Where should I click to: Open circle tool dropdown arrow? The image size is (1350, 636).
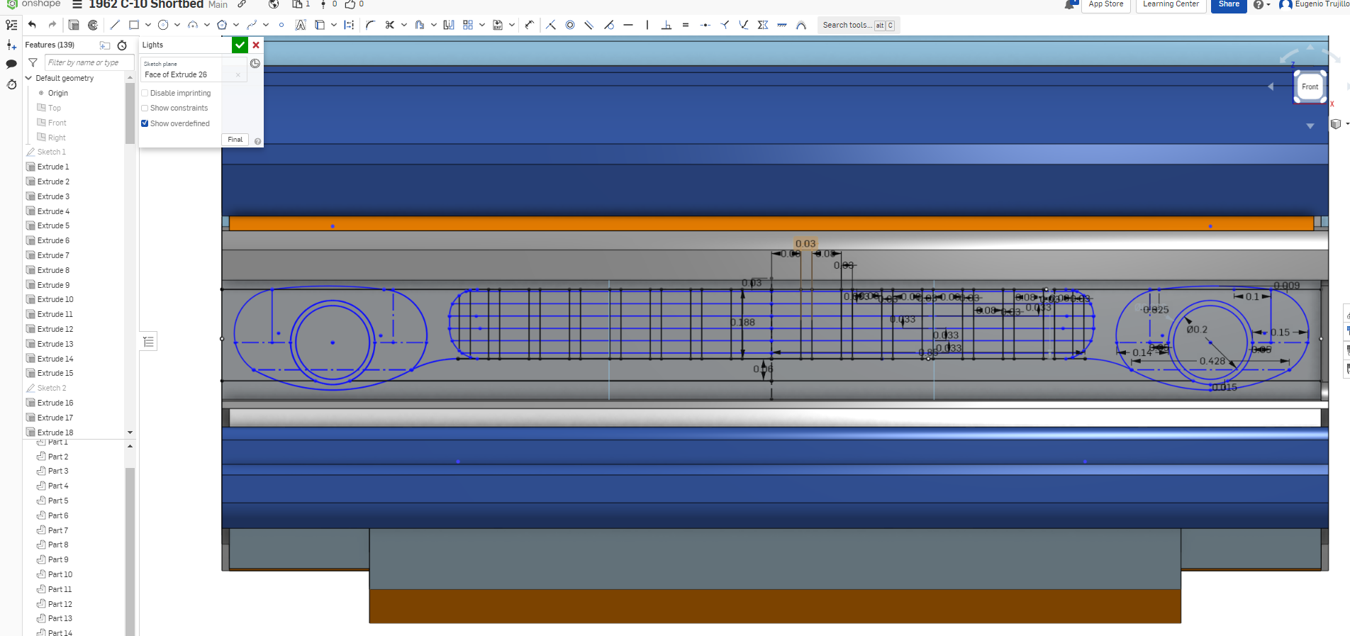tap(177, 25)
